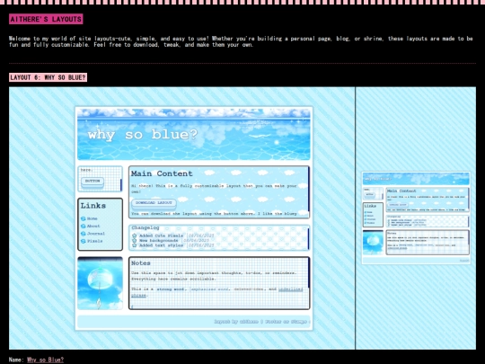
Task: Click the globe icon beside About
Action: click(83, 226)
